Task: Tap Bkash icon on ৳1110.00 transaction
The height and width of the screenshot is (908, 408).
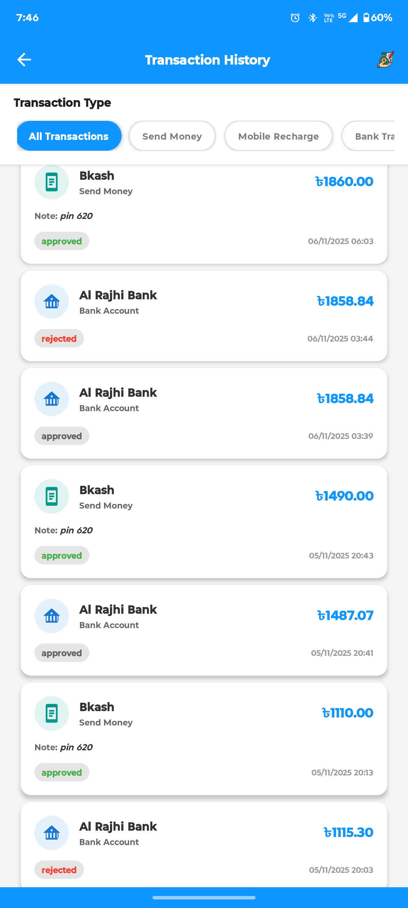Action: (52, 713)
